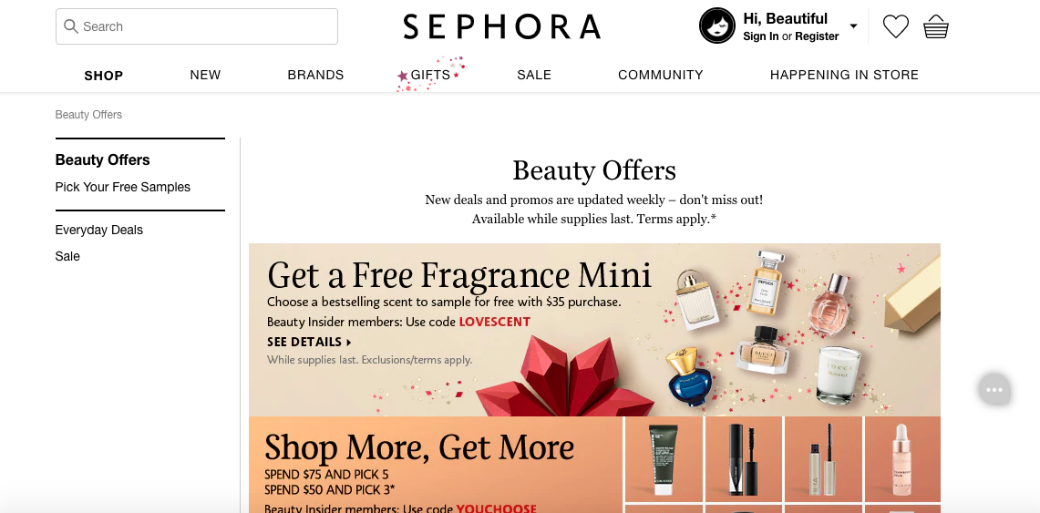Image resolution: width=1040 pixels, height=513 pixels.
Task: Open the Community menu
Action: click(661, 75)
